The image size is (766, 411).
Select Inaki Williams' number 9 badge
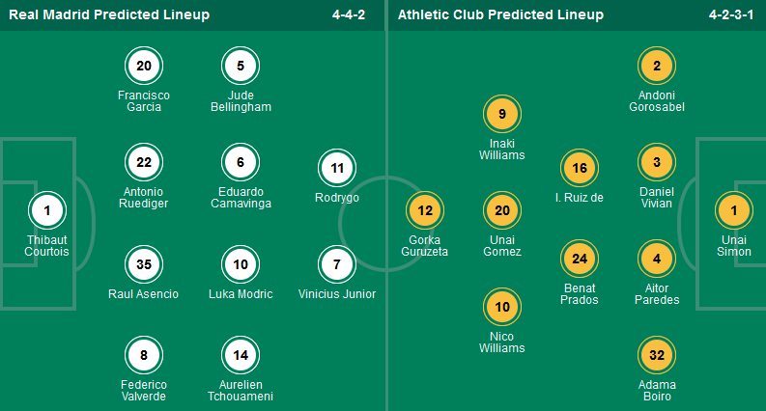502,114
